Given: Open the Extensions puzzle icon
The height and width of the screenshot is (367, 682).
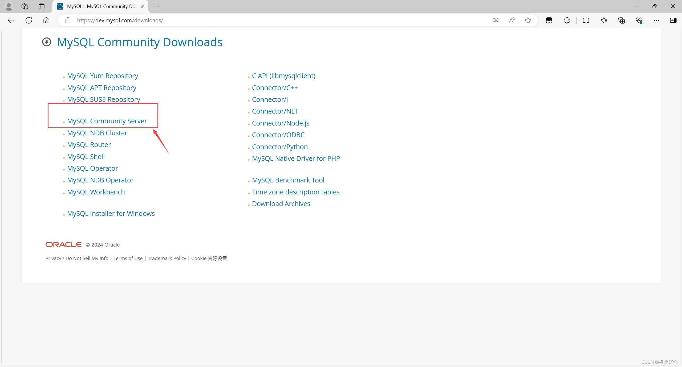Looking at the screenshot, I should coord(567,20).
